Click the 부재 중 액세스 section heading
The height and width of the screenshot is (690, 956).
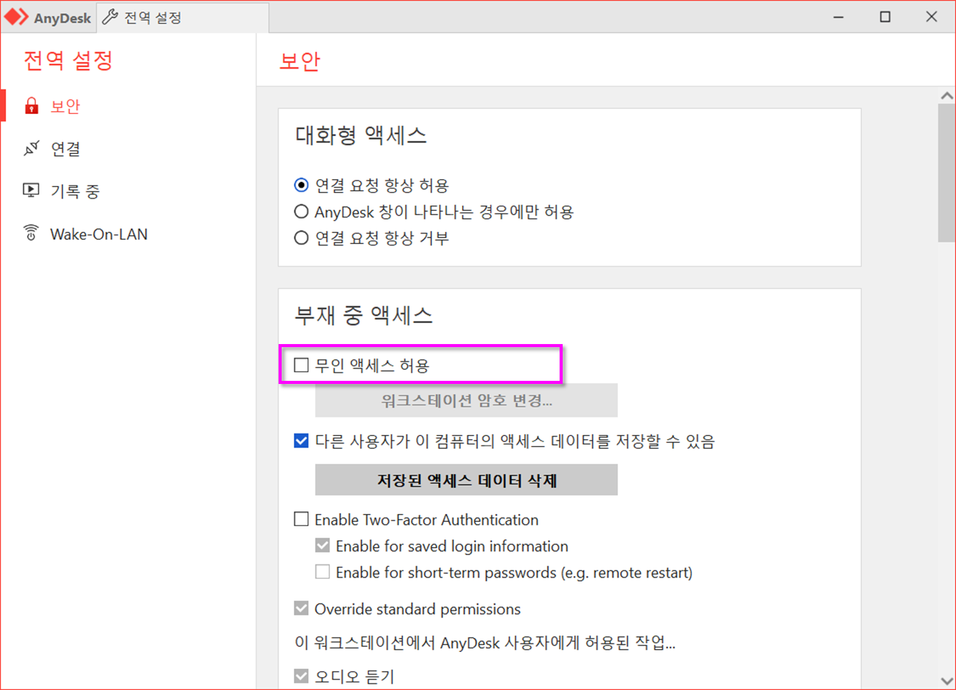click(364, 315)
